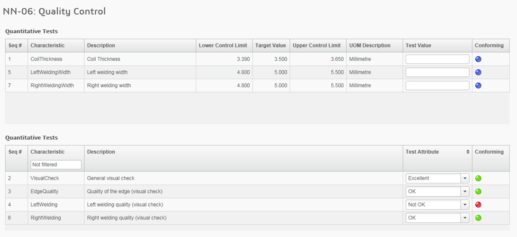Click the blue conforming indicator for RightWeldingWidth
517x237 pixels.
click(478, 86)
